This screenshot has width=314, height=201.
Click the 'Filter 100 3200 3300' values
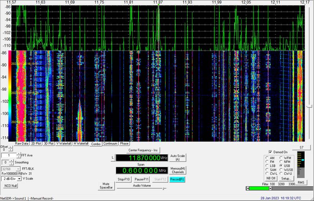coord(279,184)
